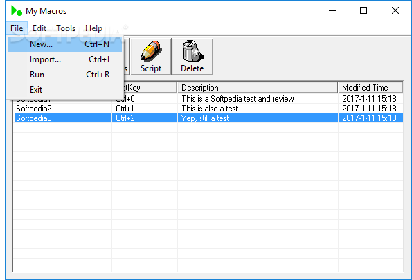Click the HotKey column header

150,87
